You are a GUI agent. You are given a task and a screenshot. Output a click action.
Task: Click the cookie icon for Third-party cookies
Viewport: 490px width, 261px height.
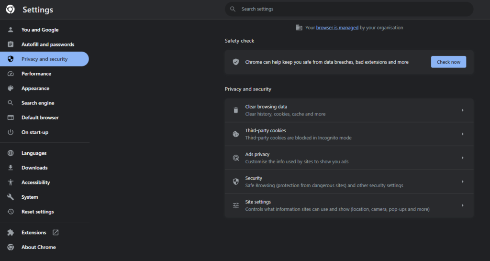point(235,134)
